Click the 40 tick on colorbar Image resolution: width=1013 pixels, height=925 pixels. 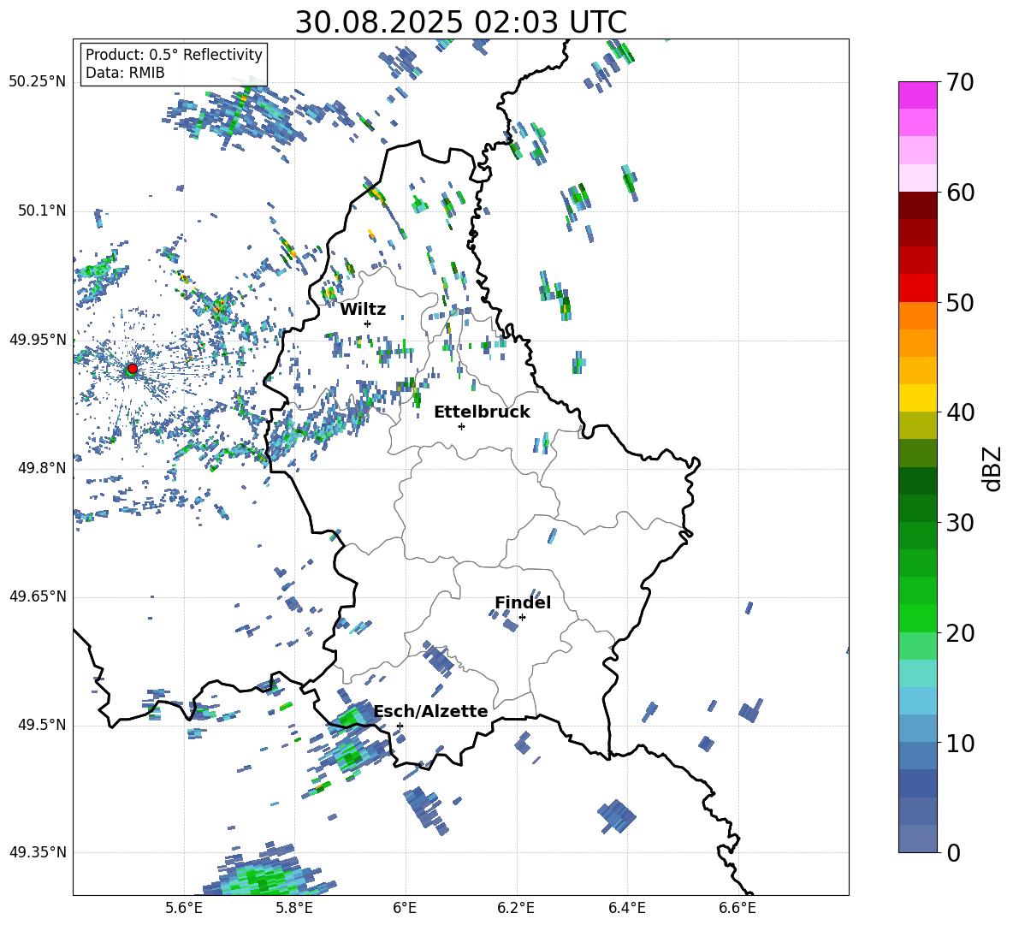(x=960, y=412)
